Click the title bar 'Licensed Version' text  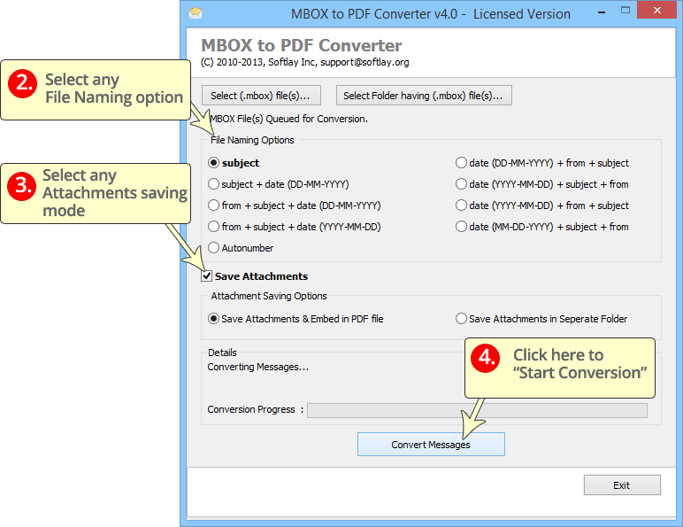(522, 14)
